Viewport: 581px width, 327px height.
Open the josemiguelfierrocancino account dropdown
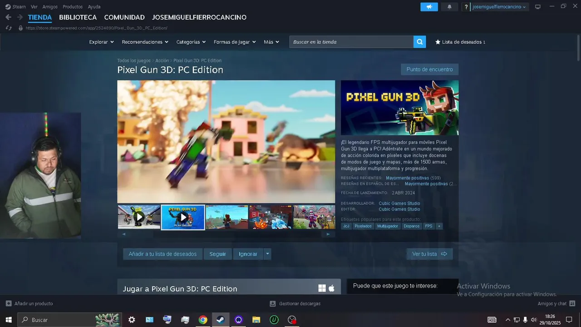499,7
